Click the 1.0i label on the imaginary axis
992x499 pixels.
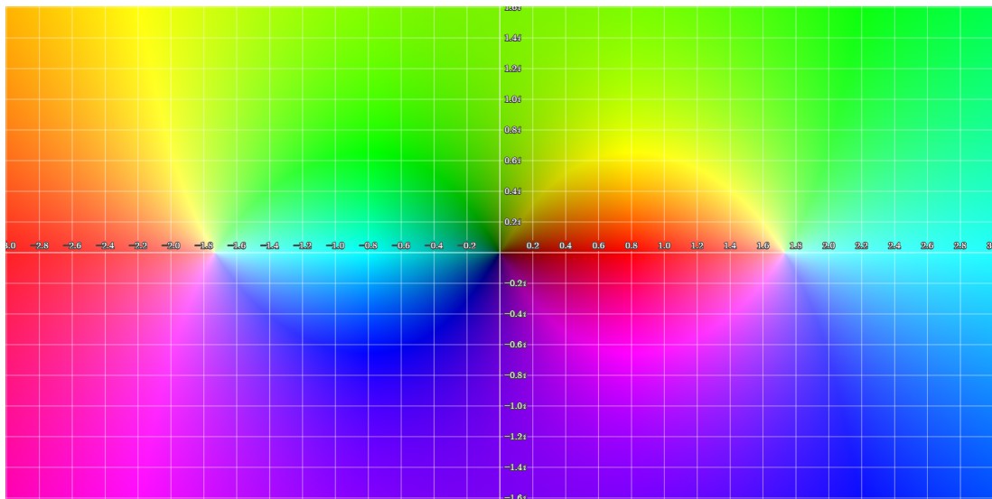point(511,99)
